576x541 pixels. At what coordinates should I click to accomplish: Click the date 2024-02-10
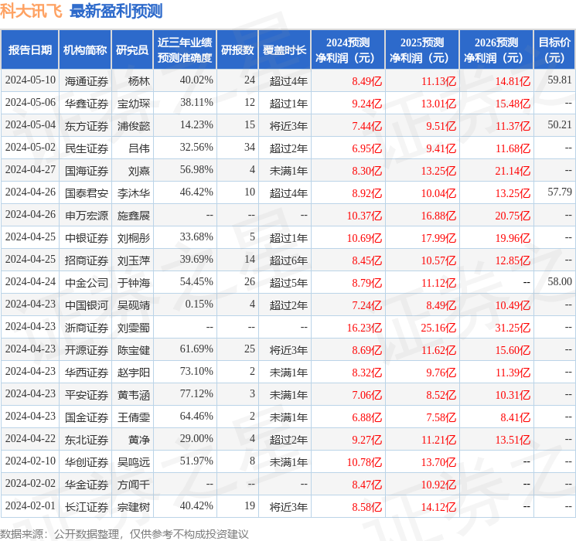point(30,461)
